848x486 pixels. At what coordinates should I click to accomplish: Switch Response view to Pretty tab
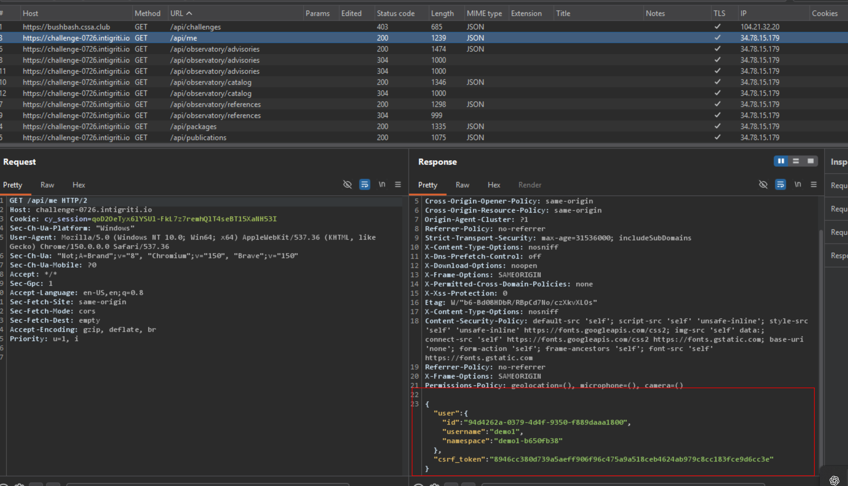tap(428, 185)
